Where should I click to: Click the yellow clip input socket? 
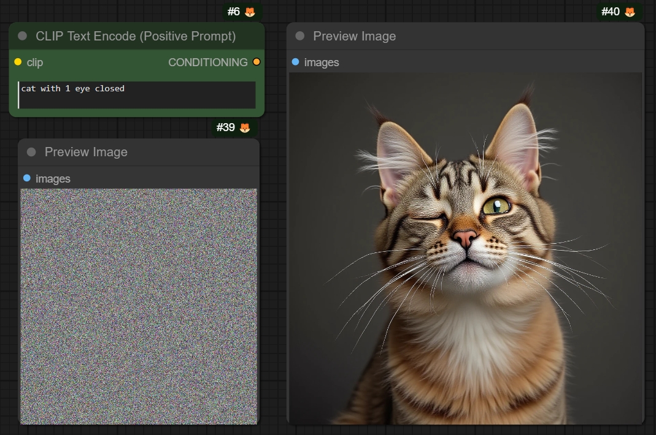(x=17, y=62)
